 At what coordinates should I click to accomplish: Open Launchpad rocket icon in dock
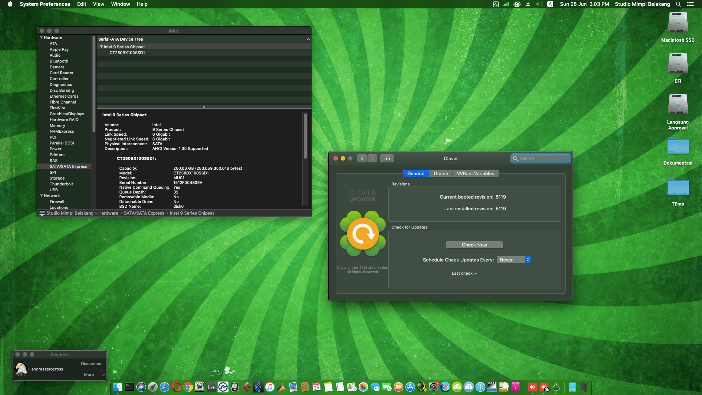coord(153,387)
